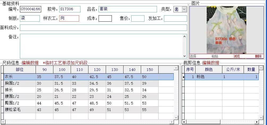Click the 成本 input field

[x=105, y=18]
